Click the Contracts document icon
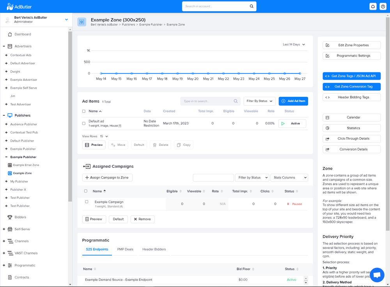This screenshot has width=390, height=287. tap(10, 277)
